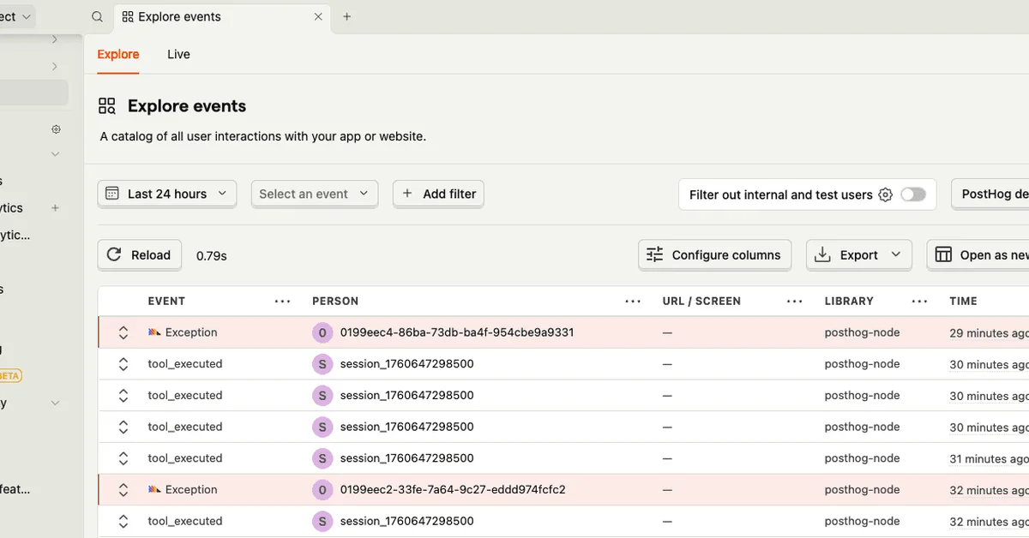Open the Select an event dropdown
This screenshot has width=1029, height=538.
click(x=314, y=194)
